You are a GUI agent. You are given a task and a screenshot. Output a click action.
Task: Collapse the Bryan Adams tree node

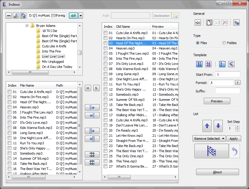point(27,26)
